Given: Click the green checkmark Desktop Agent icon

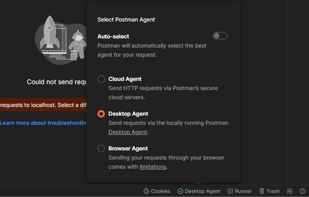Looking at the screenshot, I should pos(180,191).
